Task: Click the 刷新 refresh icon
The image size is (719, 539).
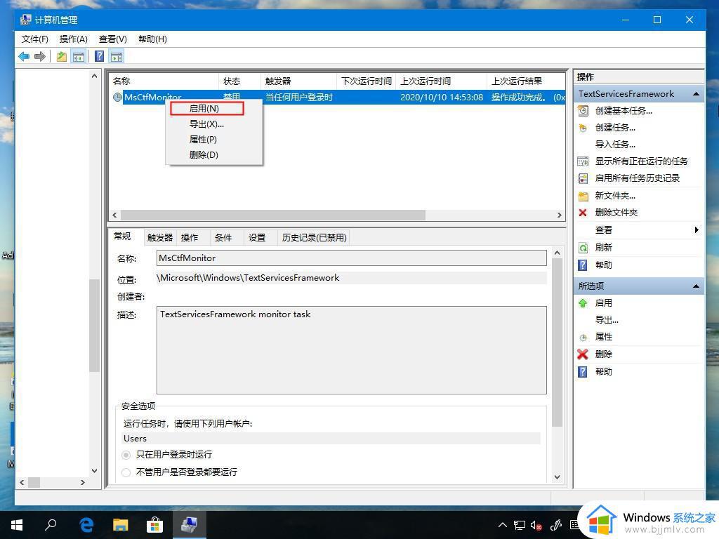Action: click(x=583, y=248)
